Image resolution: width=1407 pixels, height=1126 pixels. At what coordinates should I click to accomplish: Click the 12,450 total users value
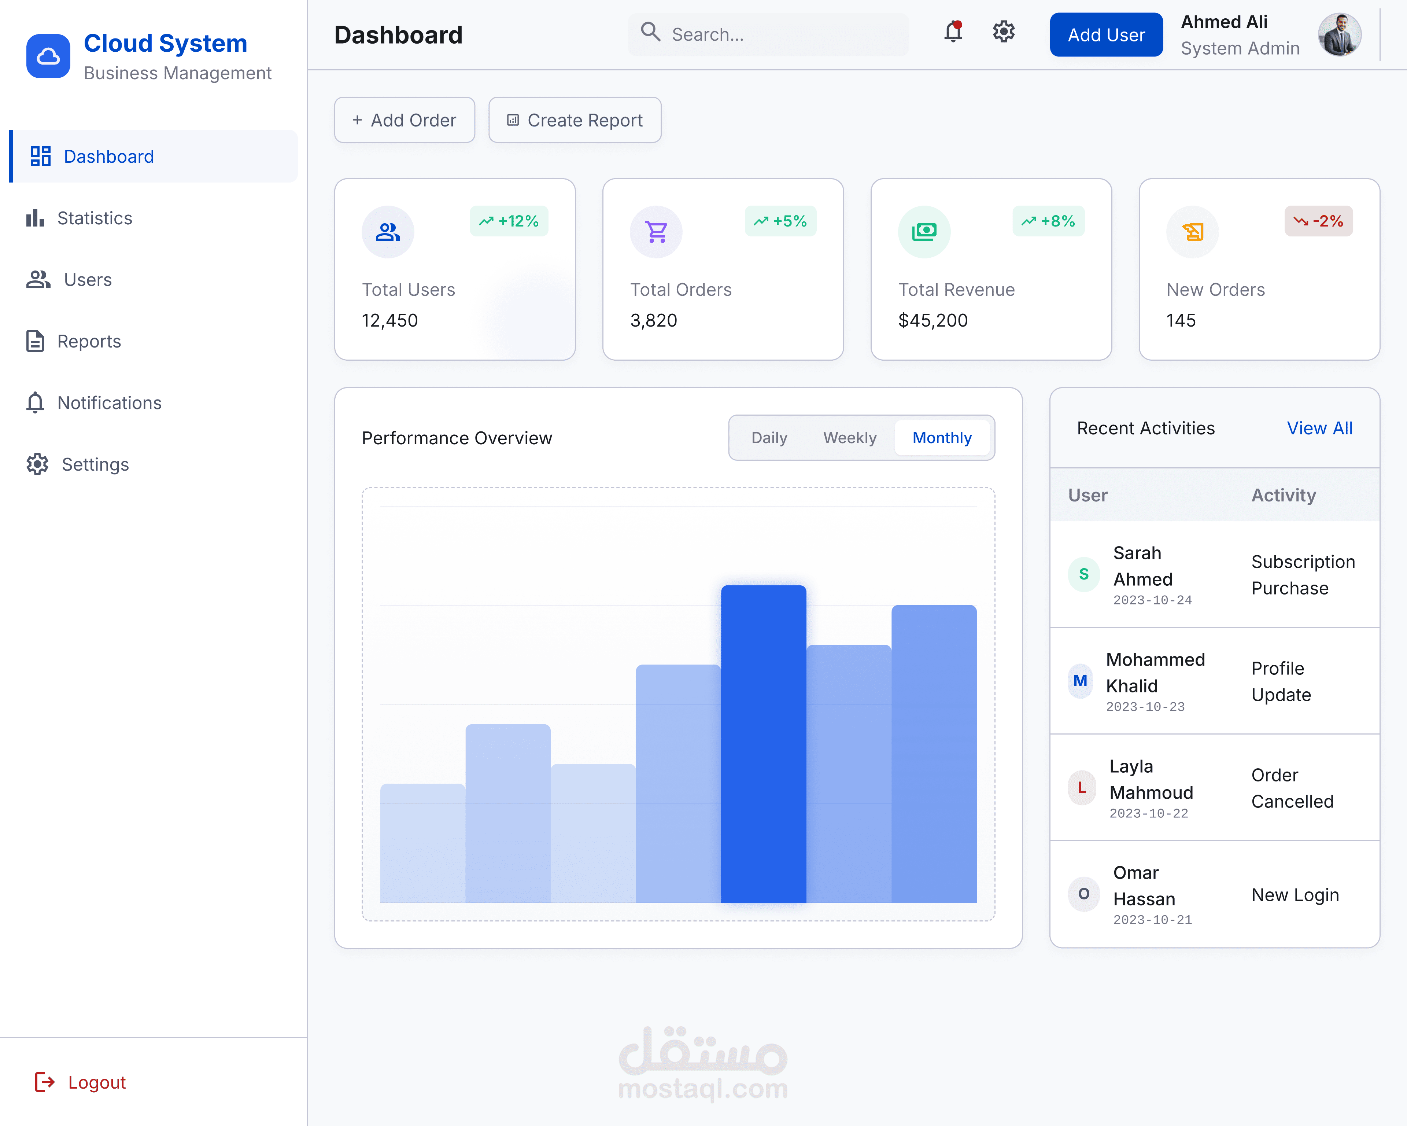(389, 320)
